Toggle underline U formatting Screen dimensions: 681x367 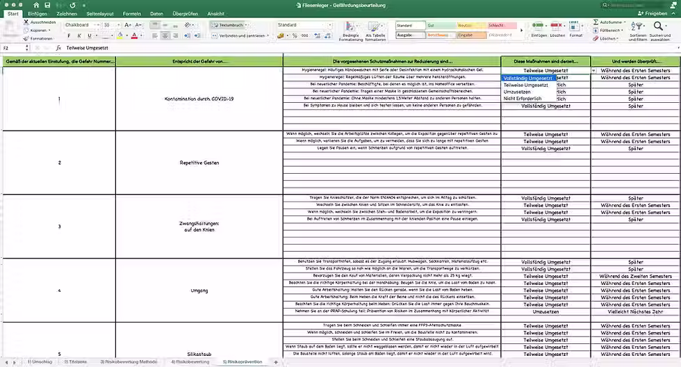pyautogui.click(x=90, y=35)
